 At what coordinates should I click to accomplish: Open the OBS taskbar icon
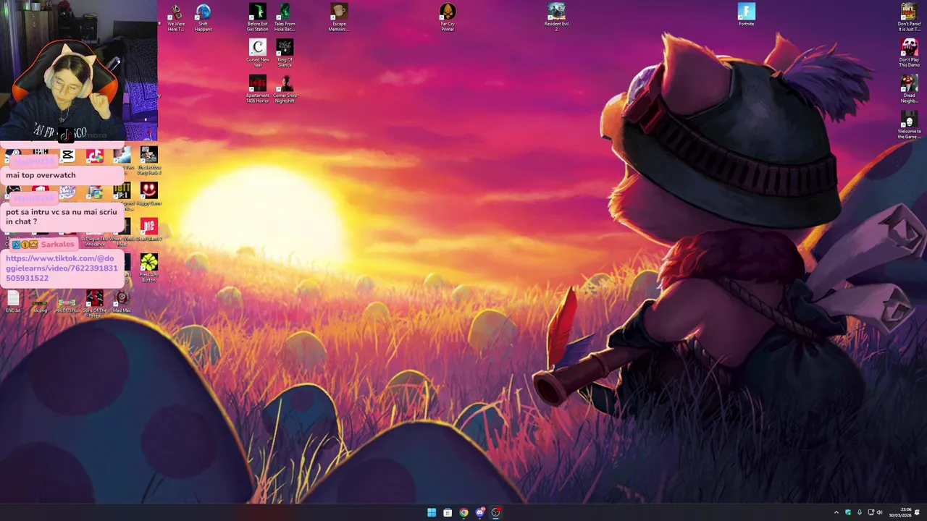495,512
